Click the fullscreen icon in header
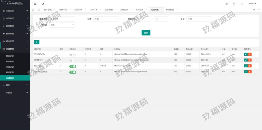 [242, 4]
